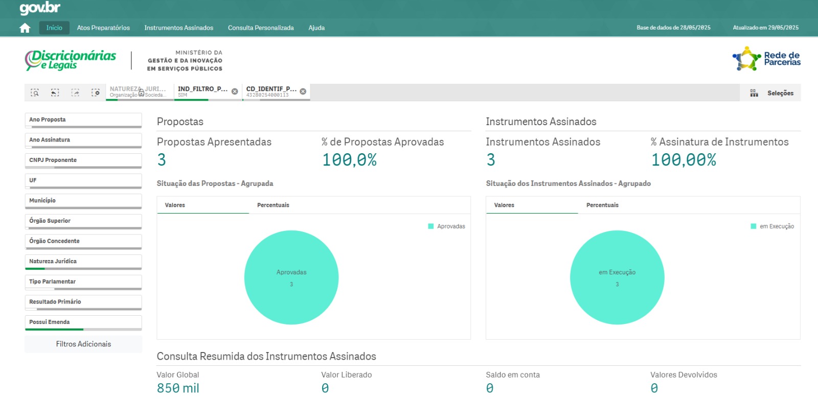
Task: Click Consulta Resumida dos Instrumentos Assinados heading
Action: click(266, 356)
